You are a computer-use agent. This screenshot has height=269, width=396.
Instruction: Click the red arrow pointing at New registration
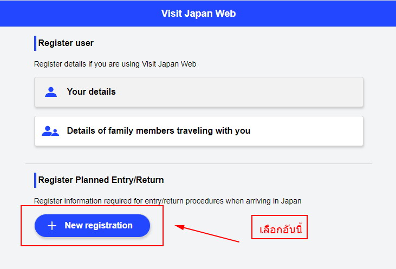[x=207, y=233]
